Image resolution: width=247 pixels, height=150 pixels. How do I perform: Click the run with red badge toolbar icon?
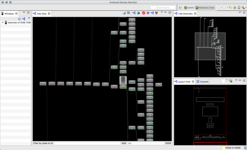coord(243,7)
